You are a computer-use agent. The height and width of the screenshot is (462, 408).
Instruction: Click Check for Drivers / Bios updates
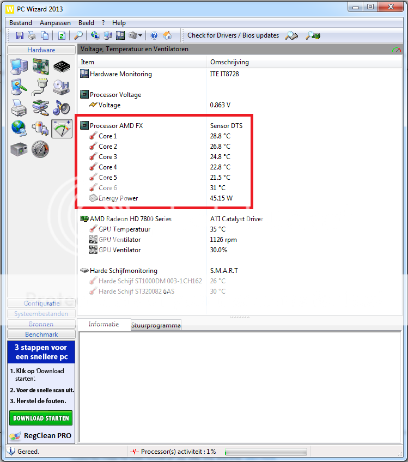[233, 35]
